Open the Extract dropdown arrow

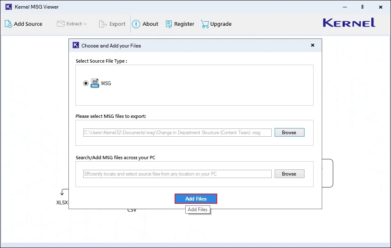click(85, 24)
